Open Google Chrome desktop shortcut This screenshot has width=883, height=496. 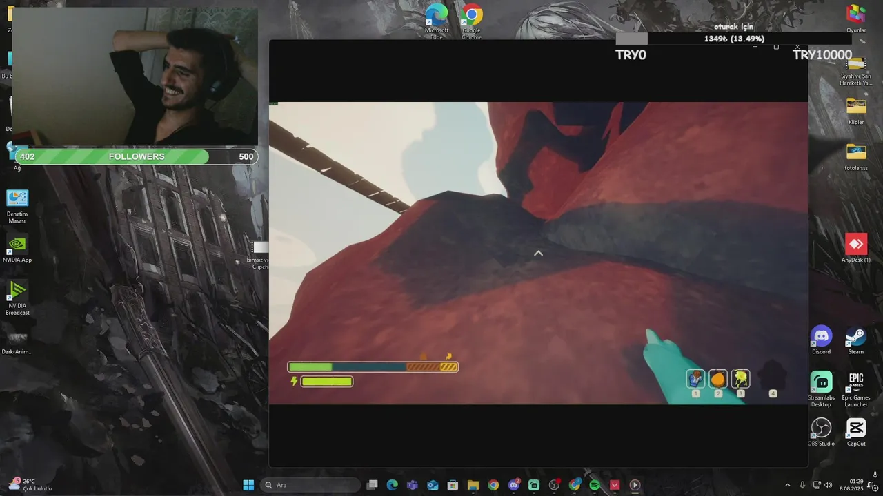click(472, 19)
